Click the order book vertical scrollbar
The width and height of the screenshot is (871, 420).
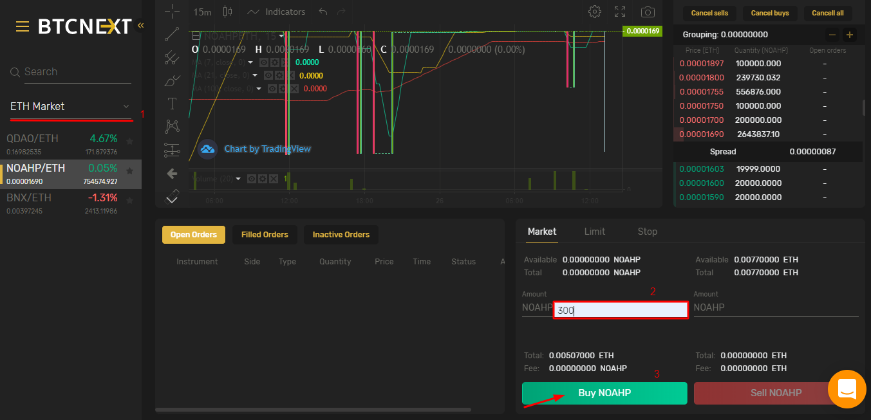tap(863, 108)
